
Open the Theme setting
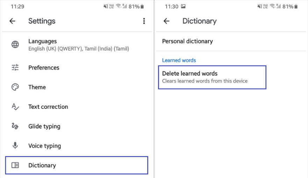(x=77, y=87)
